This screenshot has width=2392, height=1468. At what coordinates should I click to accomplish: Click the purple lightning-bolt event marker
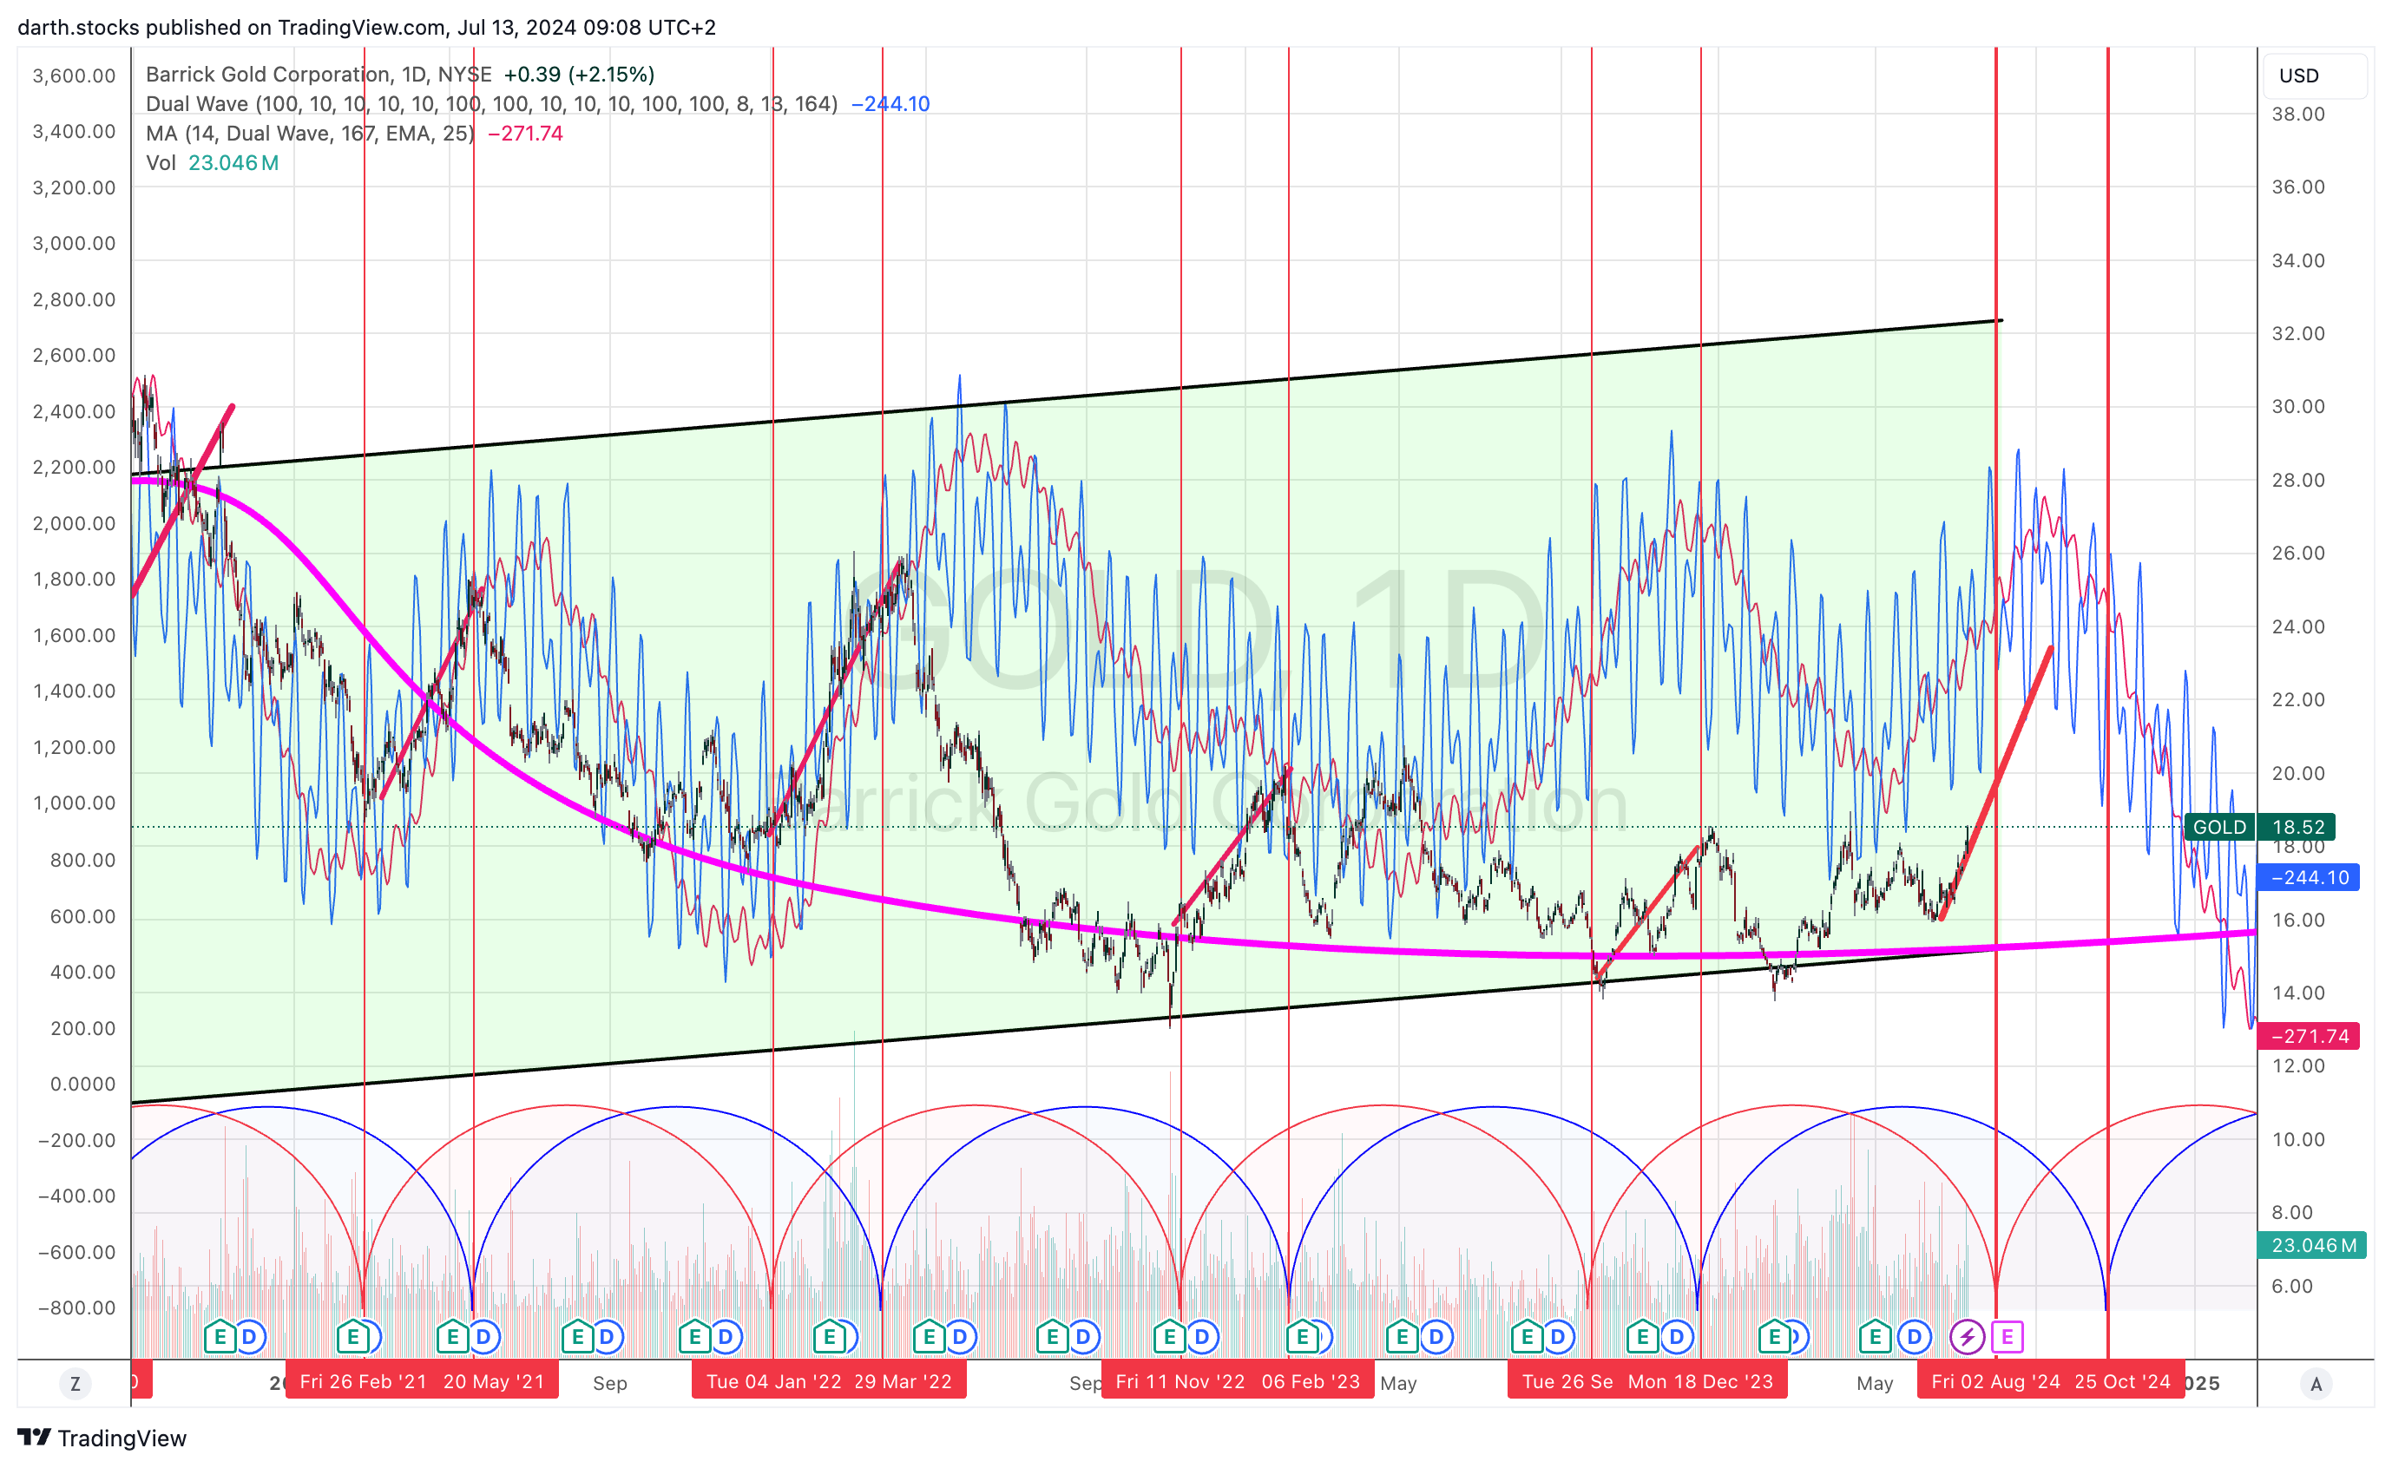coord(1967,1337)
